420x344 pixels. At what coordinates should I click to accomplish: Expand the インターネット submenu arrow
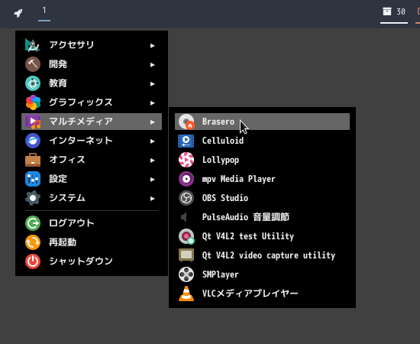[x=153, y=141]
